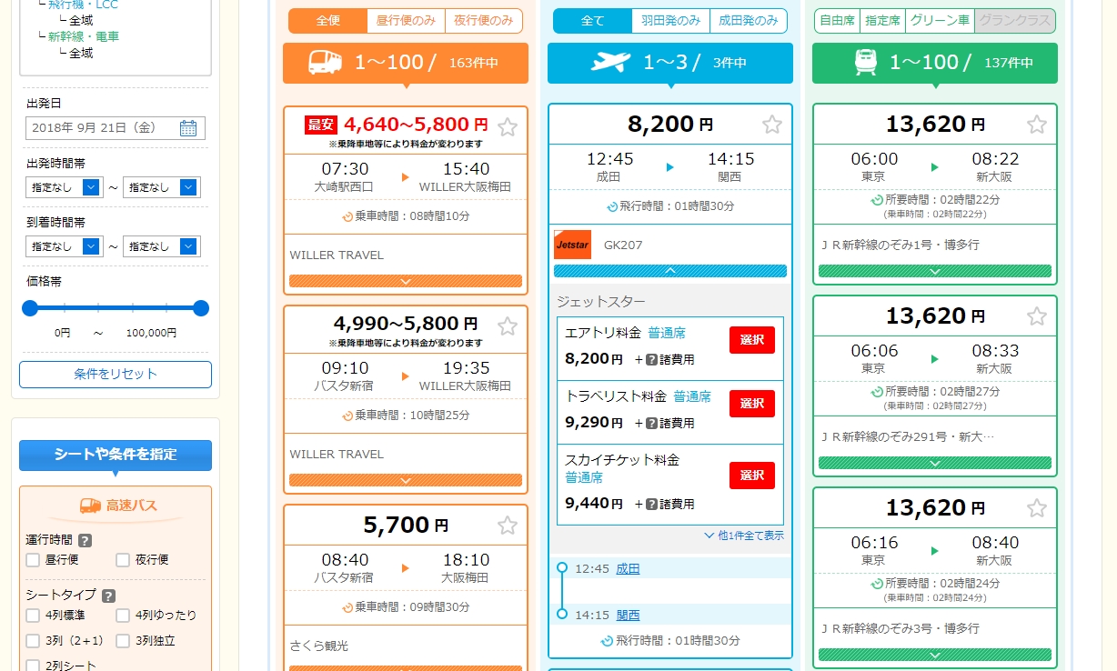Image resolution: width=1117 pixels, height=671 pixels.
Task: Favorite the 4,640~5,800 yen bus star
Action: pyautogui.click(x=508, y=126)
